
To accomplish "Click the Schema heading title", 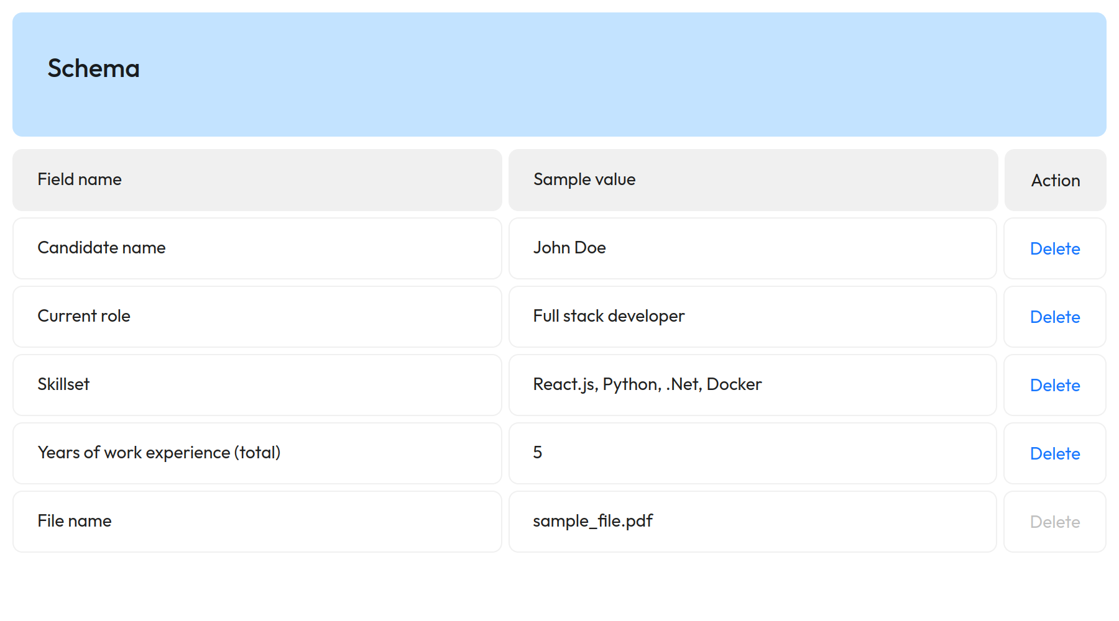I will pyautogui.click(x=94, y=68).
